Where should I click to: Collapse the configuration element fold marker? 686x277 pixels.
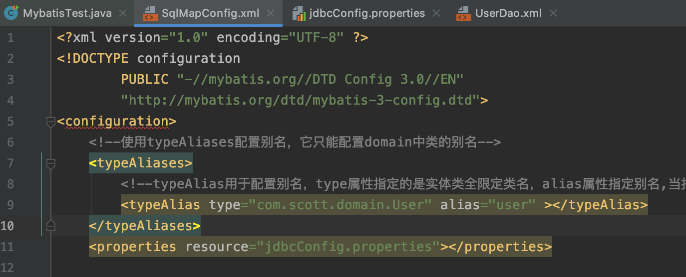(x=50, y=122)
